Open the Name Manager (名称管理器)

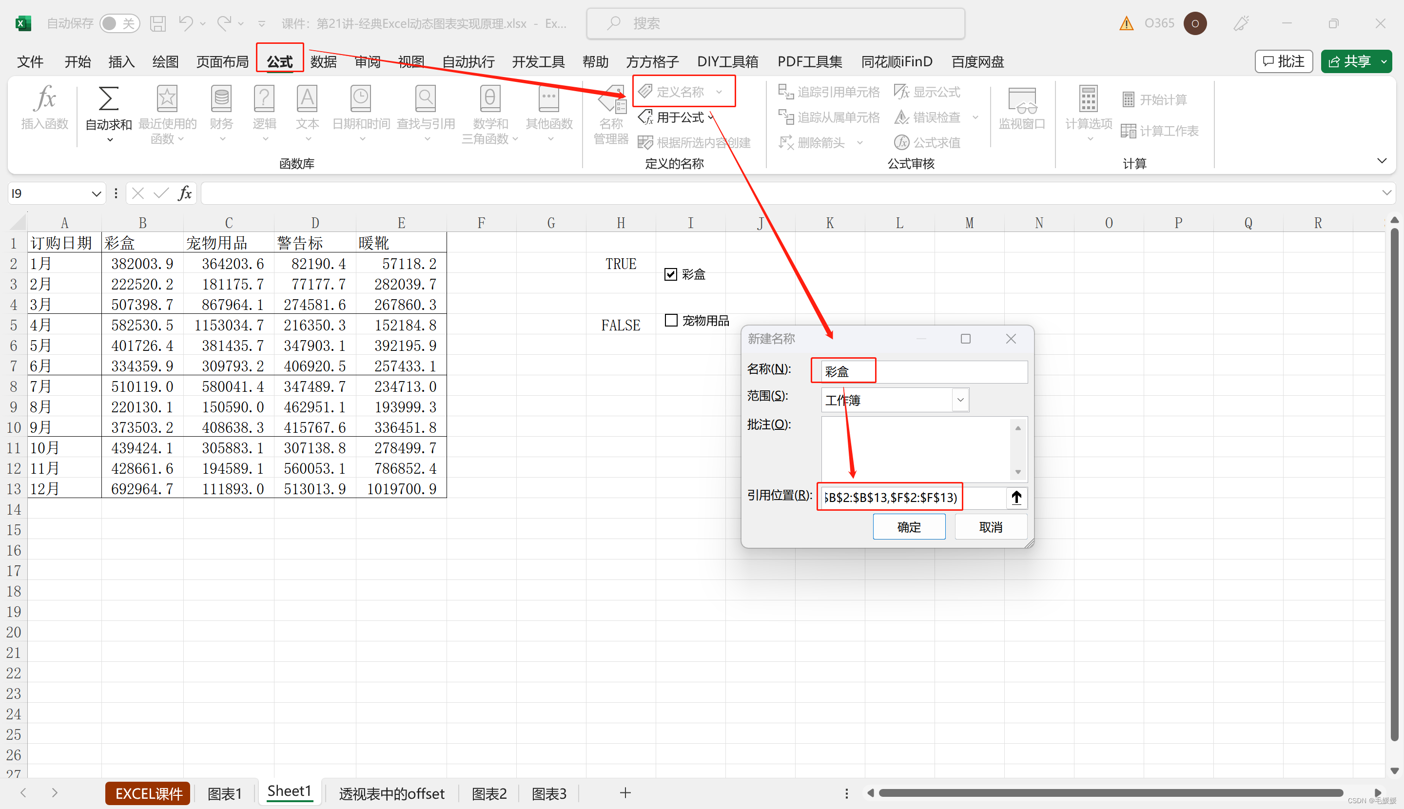611,114
